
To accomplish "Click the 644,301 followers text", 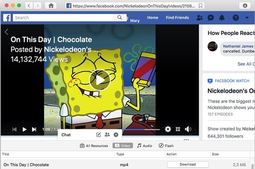I will coord(225,136).
